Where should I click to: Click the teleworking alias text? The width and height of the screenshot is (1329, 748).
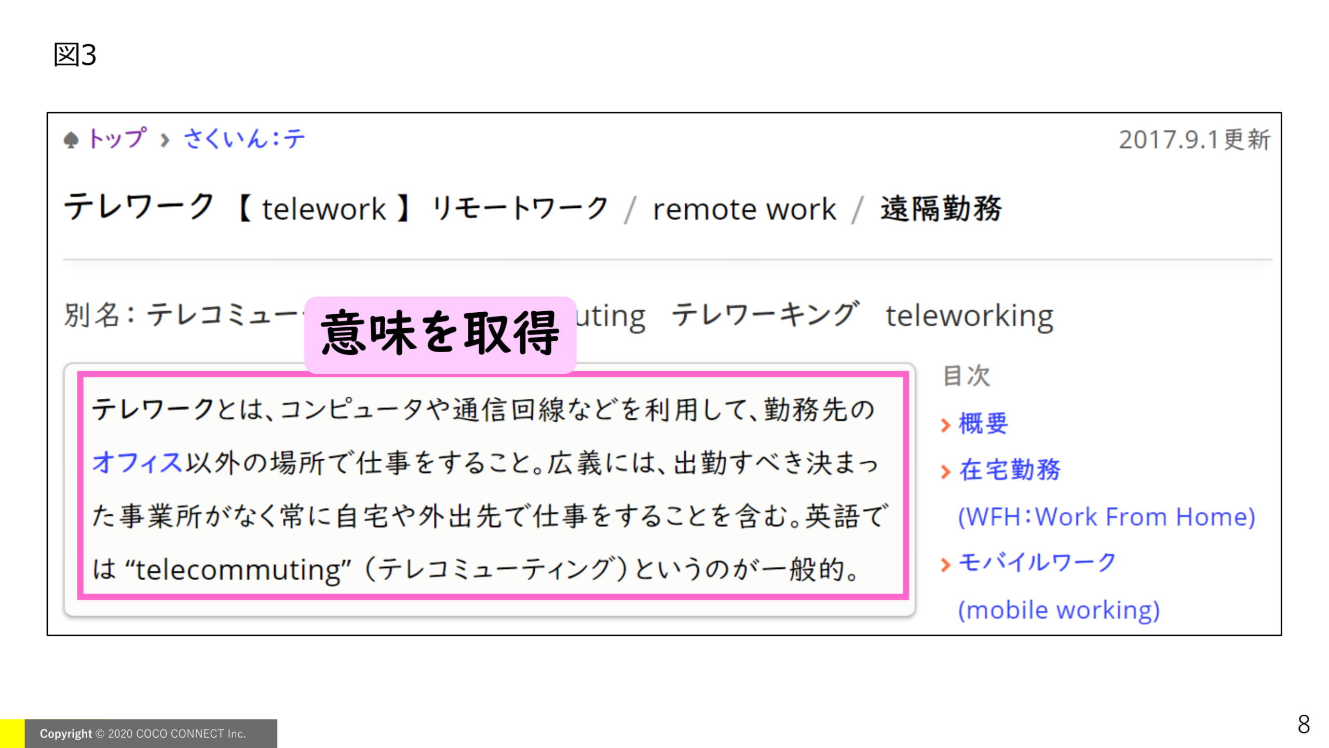969,316
